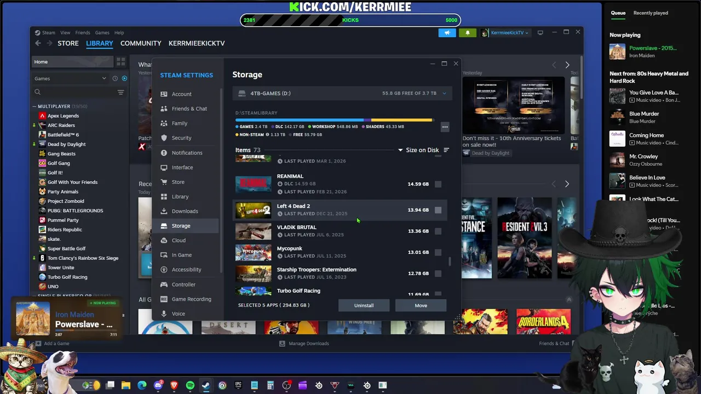Image resolution: width=701 pixels, height=394 pixels.
Task: Click the D:\SteamLibrary storage usage bar
Action: tap(334, 120)
